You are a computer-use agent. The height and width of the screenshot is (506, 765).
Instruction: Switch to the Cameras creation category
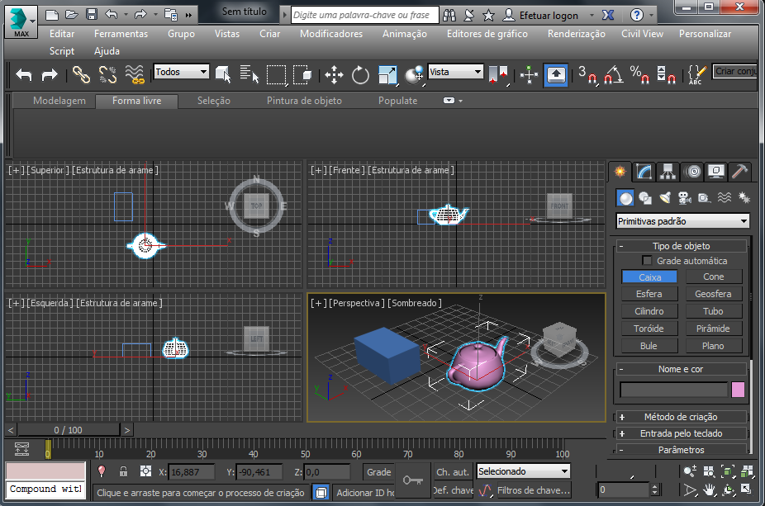684,198
